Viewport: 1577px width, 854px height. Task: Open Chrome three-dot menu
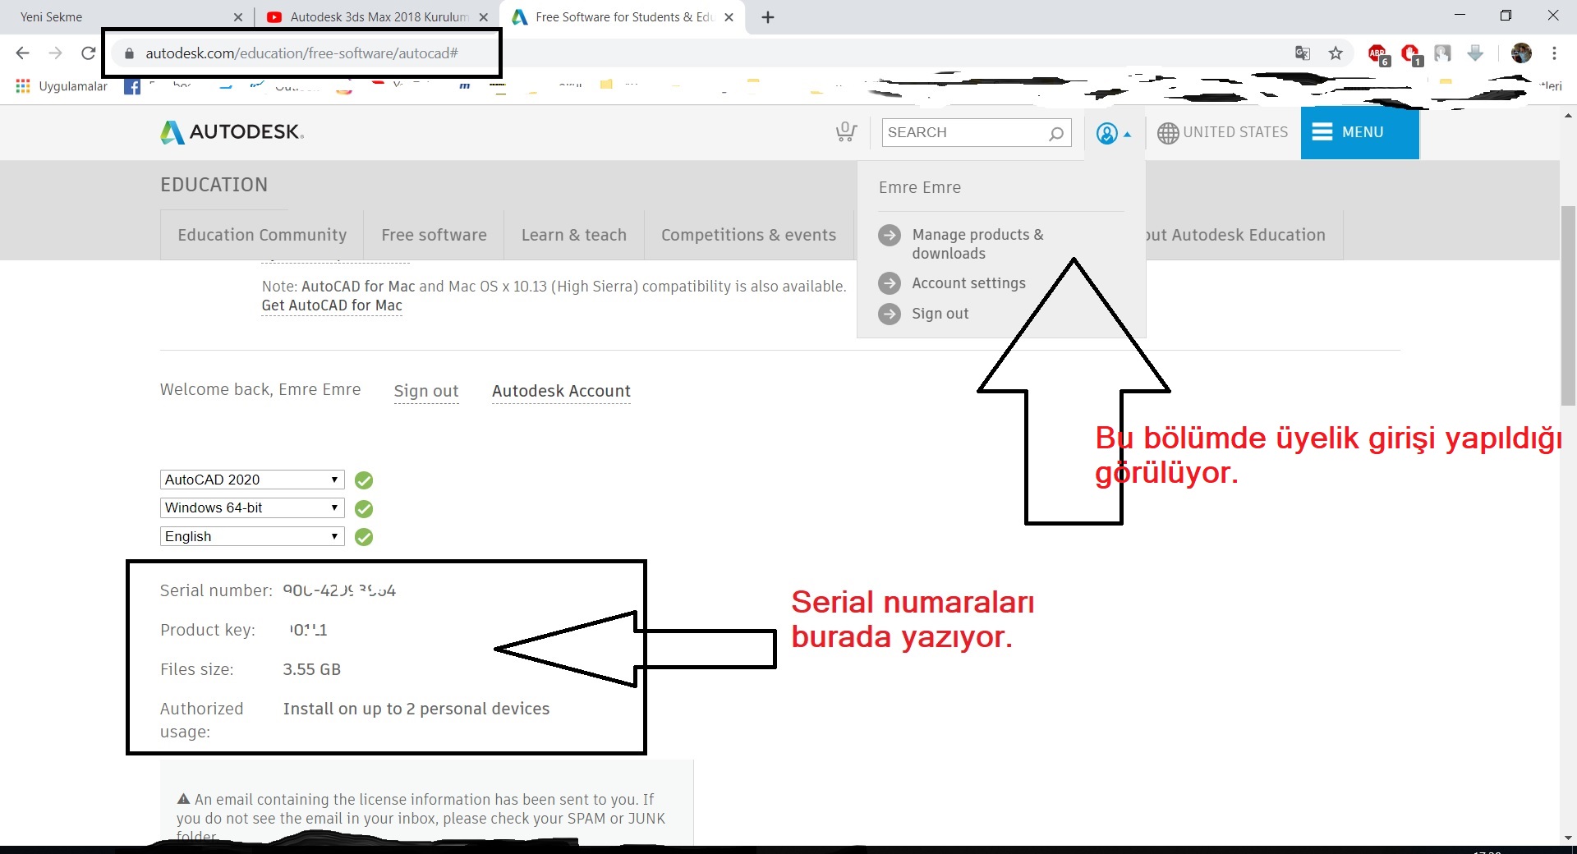(1554, 53)
